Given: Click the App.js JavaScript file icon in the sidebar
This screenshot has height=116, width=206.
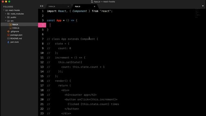Looking at the screenshot, I should pyautogui.click(x=10, y=24).
